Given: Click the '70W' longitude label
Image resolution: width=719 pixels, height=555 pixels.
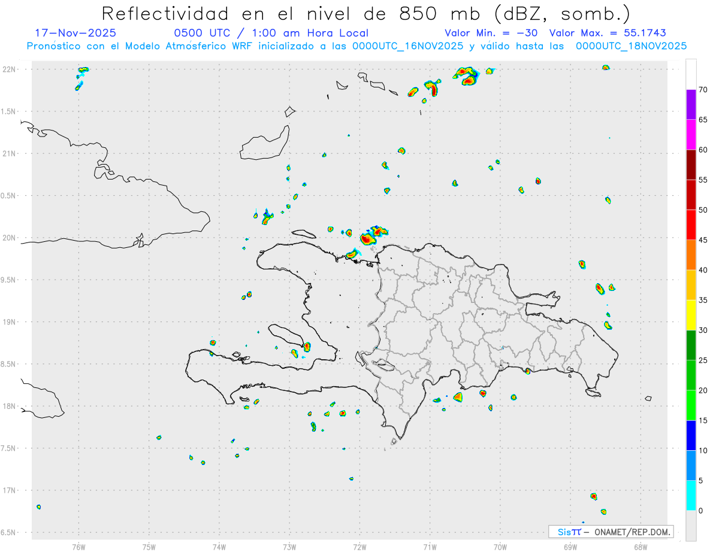Looking at the screenshot, I should [x=500, y=547].
